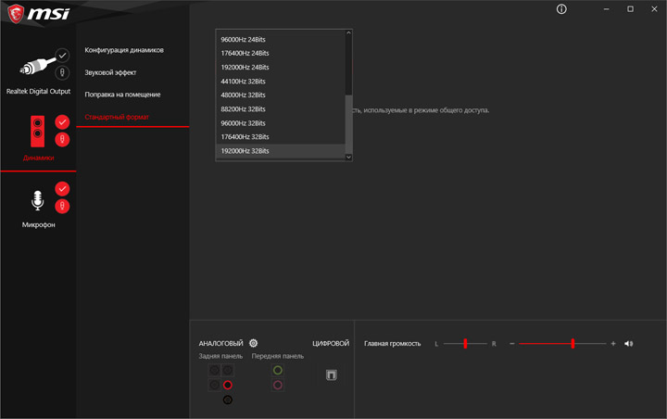Select the Realtek Digital Output connector device
This screenshot has width=667, height=419.
(37, 67)
